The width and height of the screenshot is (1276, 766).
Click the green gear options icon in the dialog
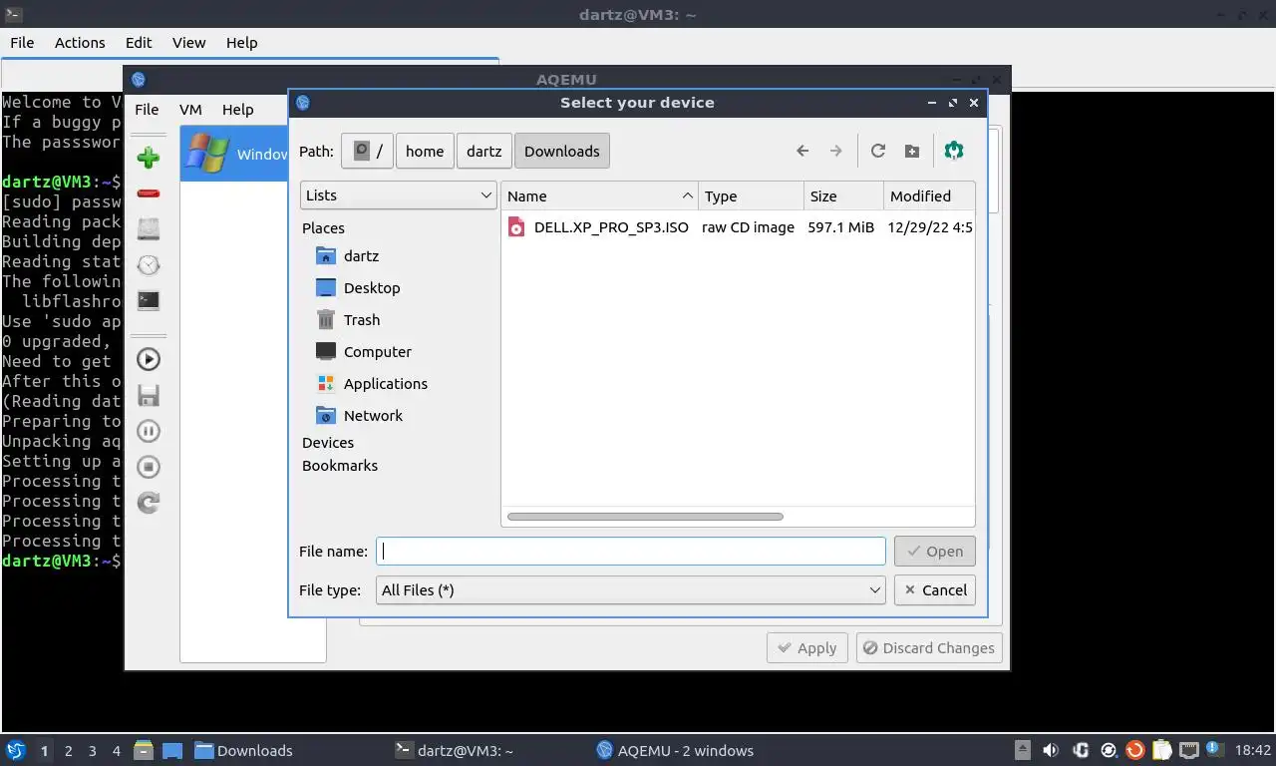point(954,151)
